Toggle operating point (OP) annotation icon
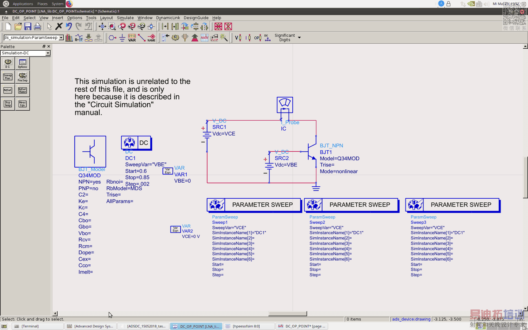This screenshot has height=330, width=528. tap(258, 37)
